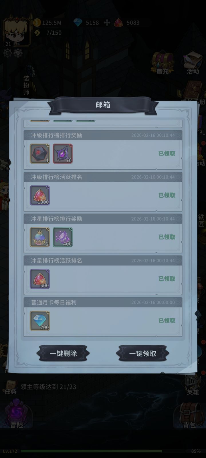This screenshot has height=458, width=206.
Task: Tap the purple crystal icon with 400
Action: coord(63,237)
